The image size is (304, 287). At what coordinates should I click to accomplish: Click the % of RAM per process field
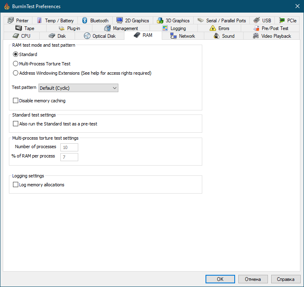69,157
